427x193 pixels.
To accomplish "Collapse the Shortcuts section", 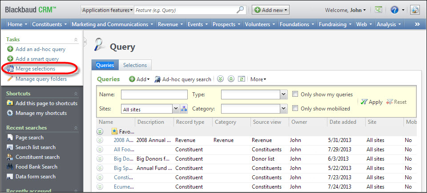I will pyautogui.click(x=76, y=94).
